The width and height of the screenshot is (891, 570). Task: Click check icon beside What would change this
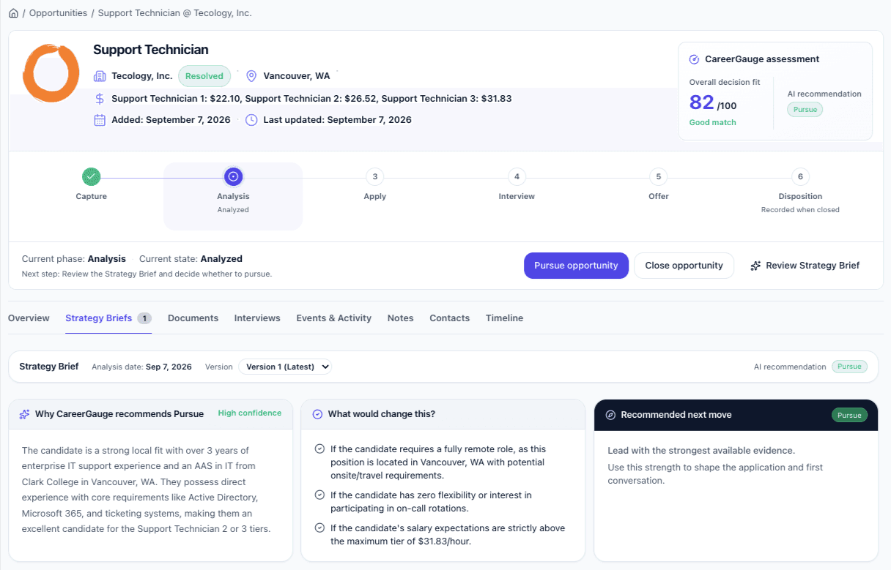point(317,414)
